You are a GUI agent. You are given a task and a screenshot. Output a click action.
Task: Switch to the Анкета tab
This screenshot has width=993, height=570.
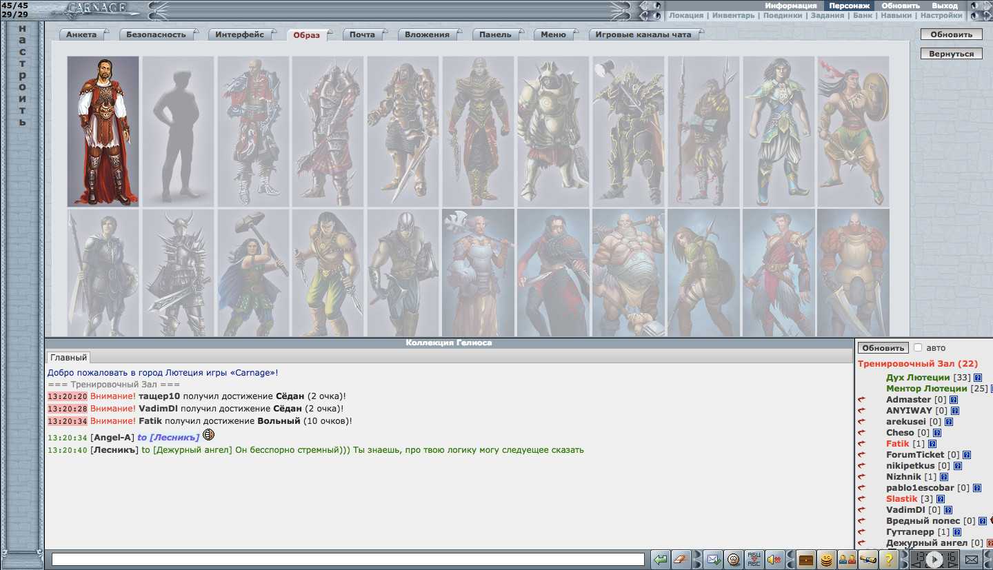[81, 34]
